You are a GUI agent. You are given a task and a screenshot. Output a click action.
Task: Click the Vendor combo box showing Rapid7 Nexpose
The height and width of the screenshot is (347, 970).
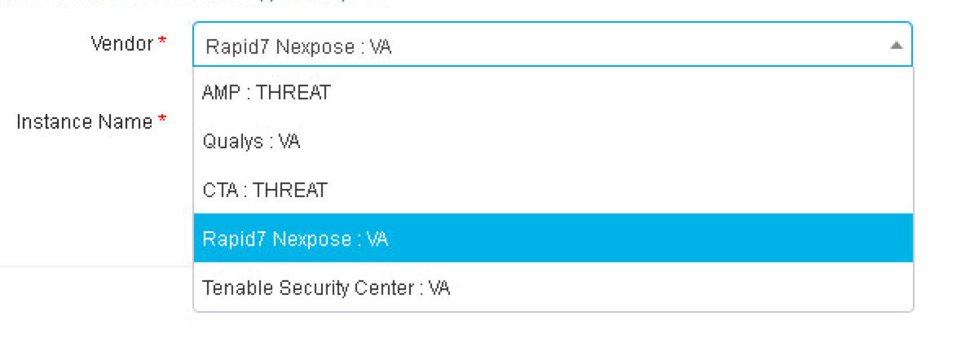[538, 46]
